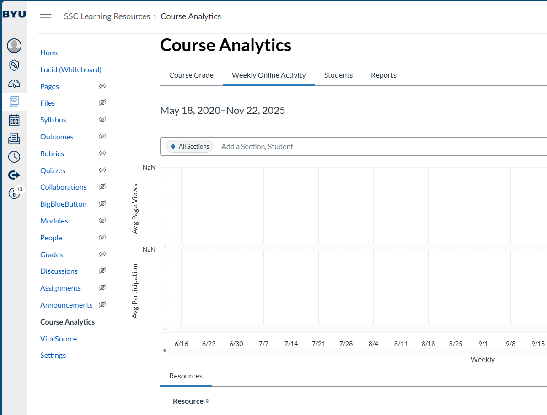Open the Assignments link

click(60, 288)
